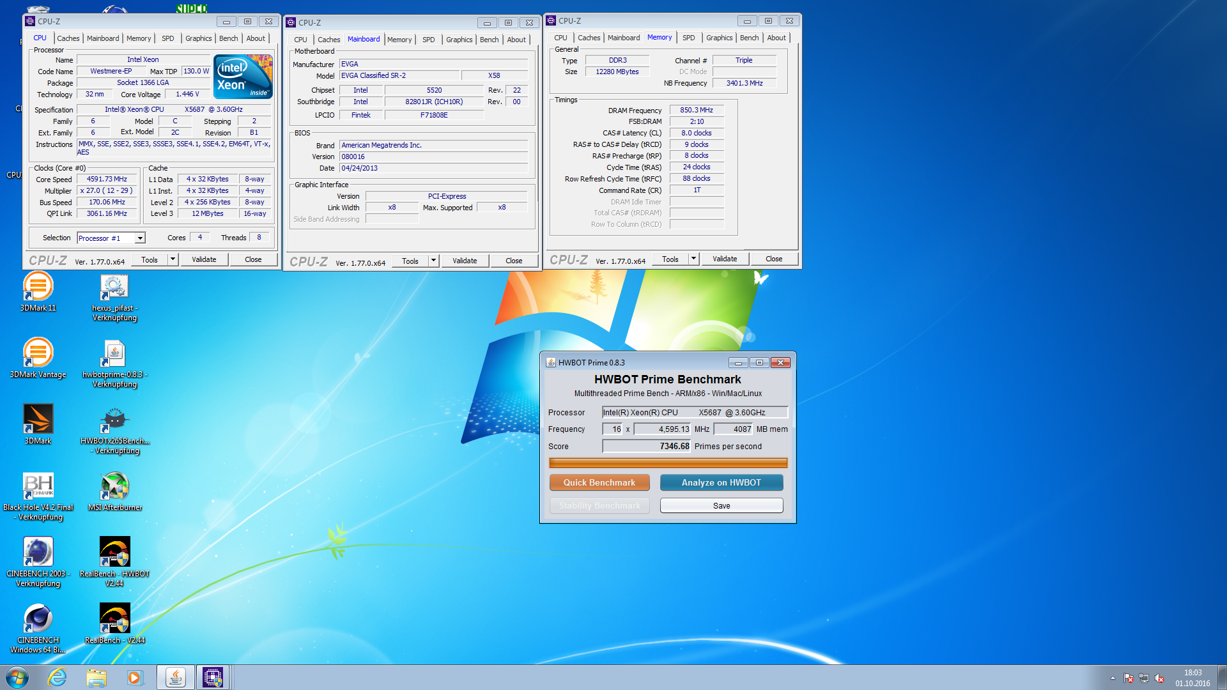Switch to the Java HWBOT Prime taskbar item
This screenshot has width=1227, height=690.
pyautogui.click(x=175, y=677)
